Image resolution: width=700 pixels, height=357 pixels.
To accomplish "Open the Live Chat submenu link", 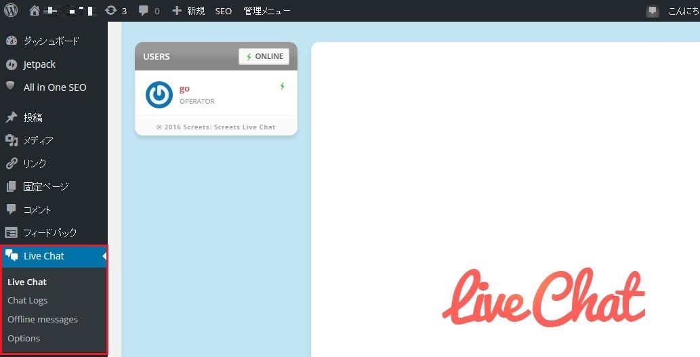I will point(27,282).
